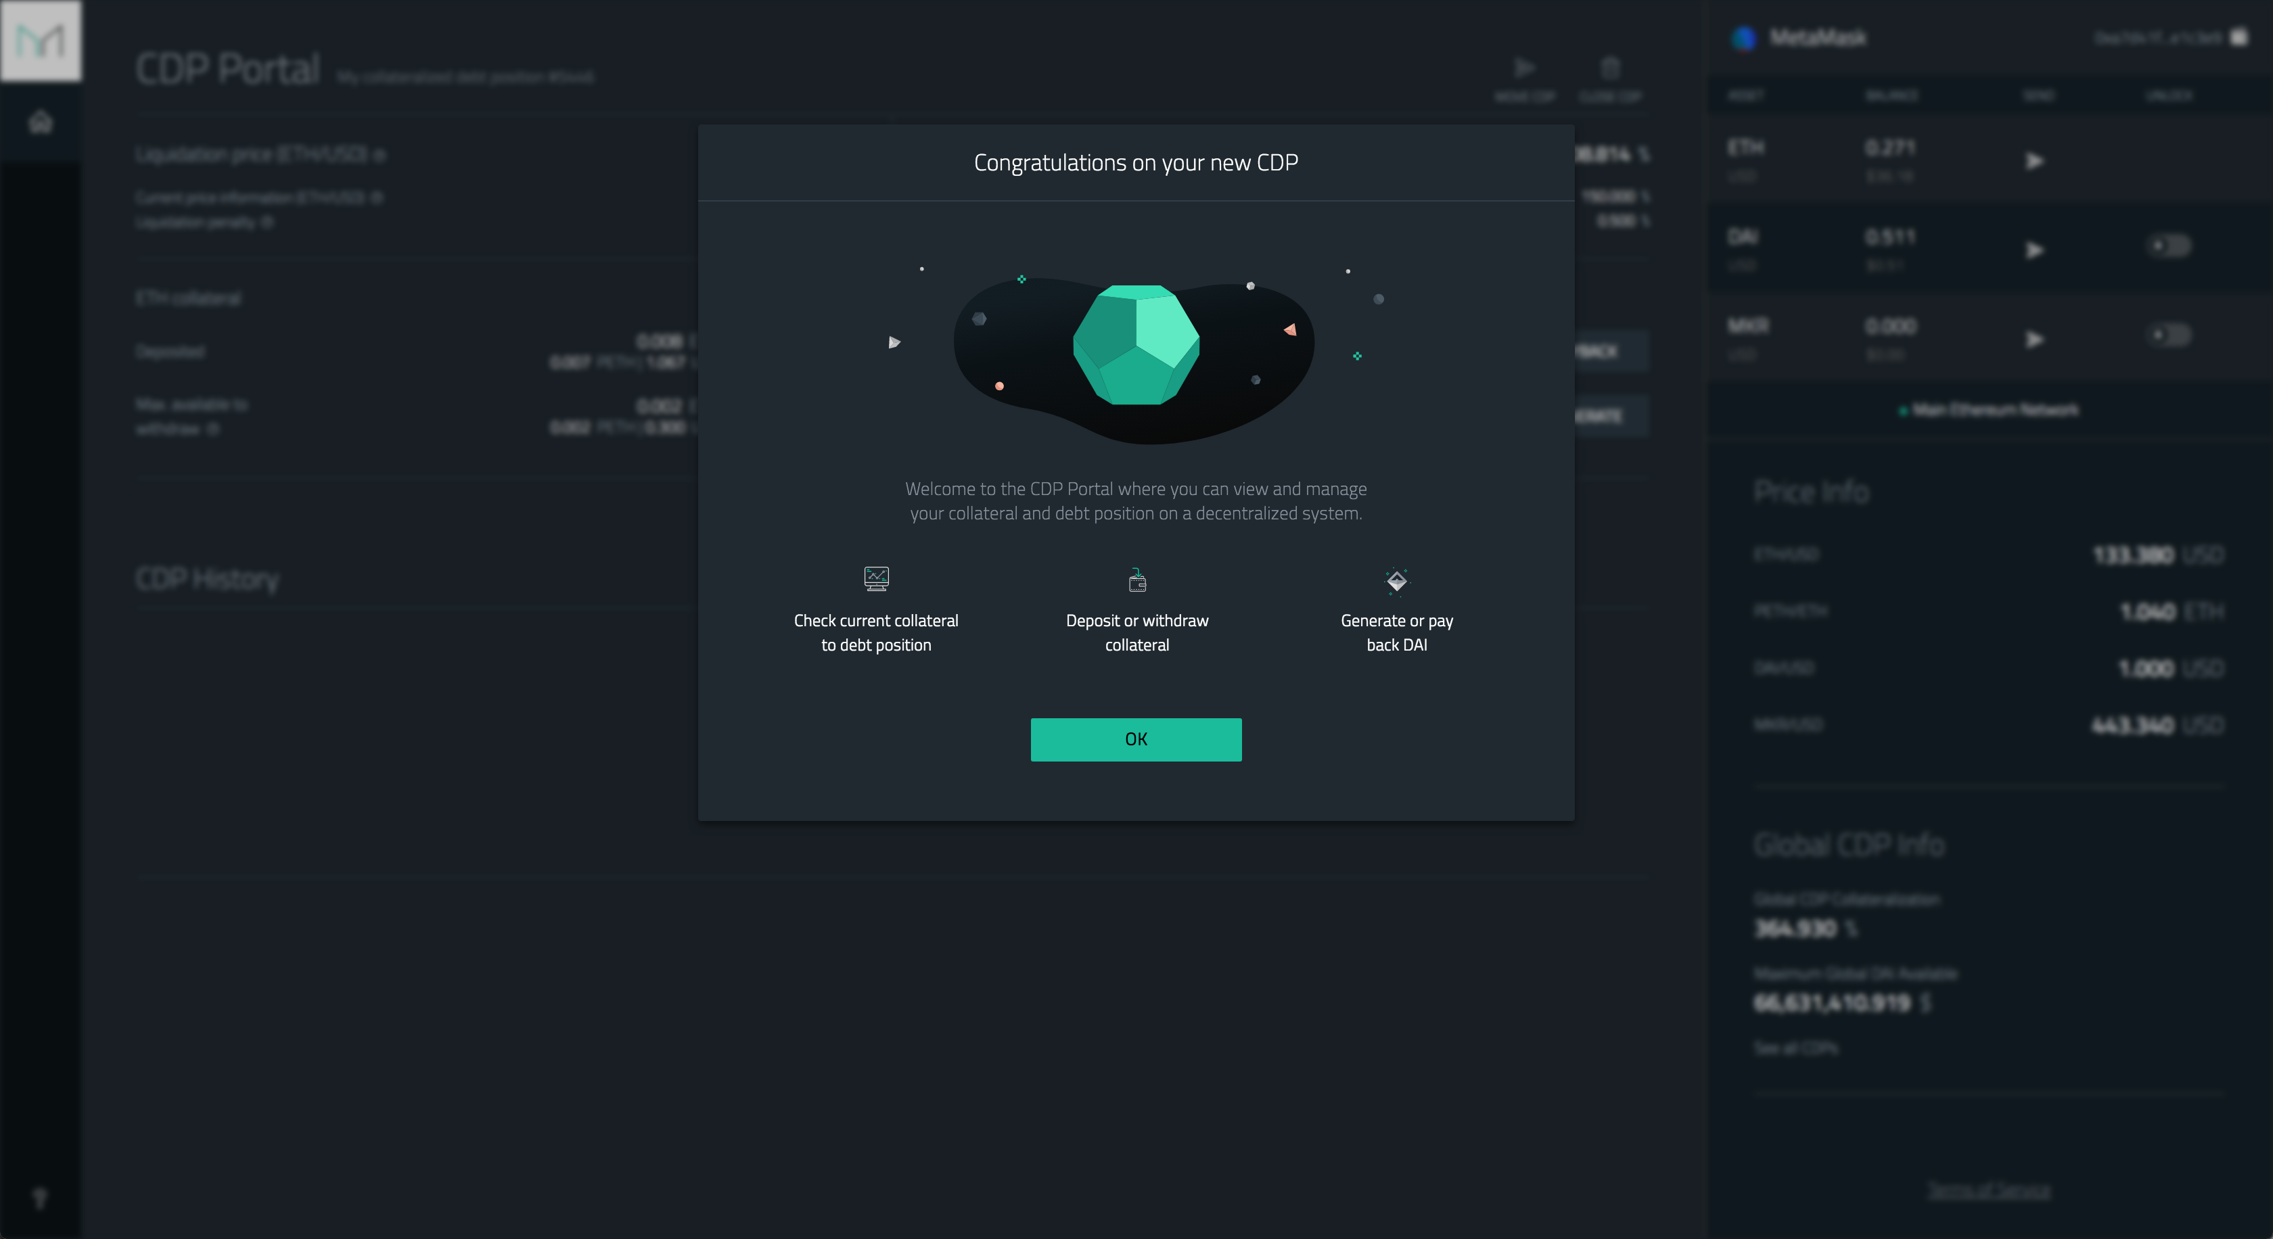The height and width of the screenshot is (1239, 2273).
Task: Click the CDP History heading
Action: 208,578
